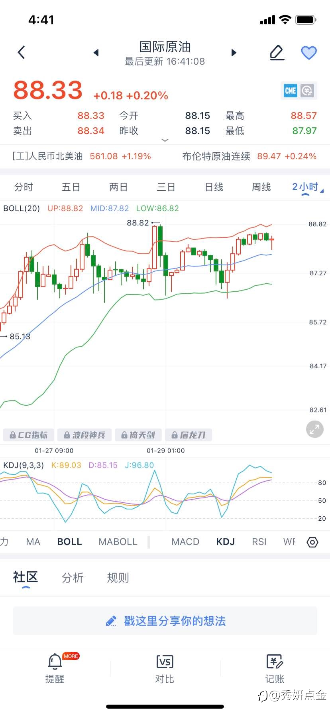The image size is (330, 715).
Task: Go to previous instrument with left triangle
Action: click(x=96, y=53)
